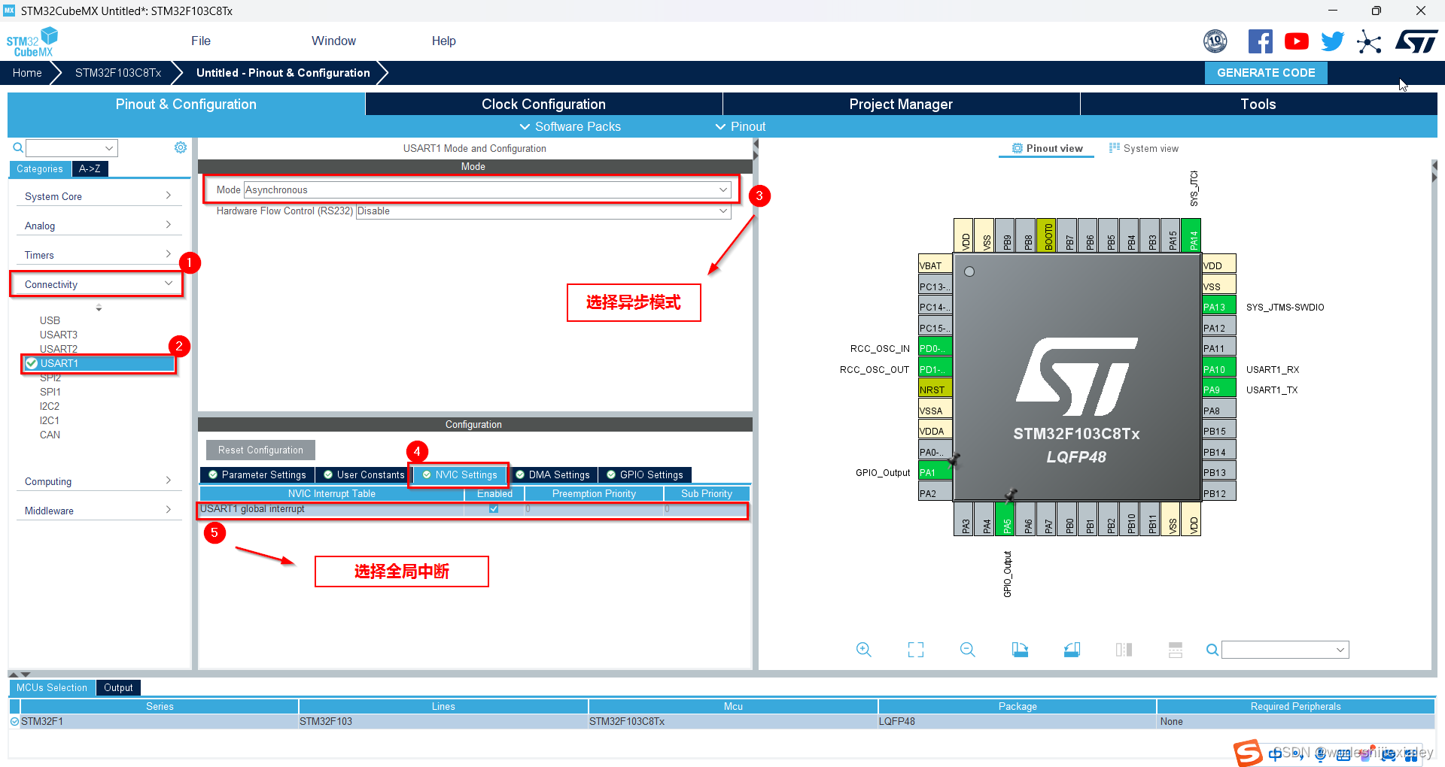Open the User Constants tab
This screenshot has height=767, width=1445.
[364, 474]
